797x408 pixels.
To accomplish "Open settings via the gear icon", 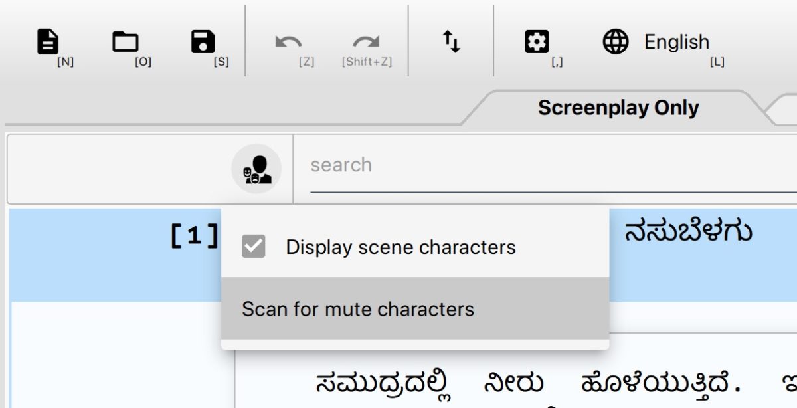I will 537,41.
